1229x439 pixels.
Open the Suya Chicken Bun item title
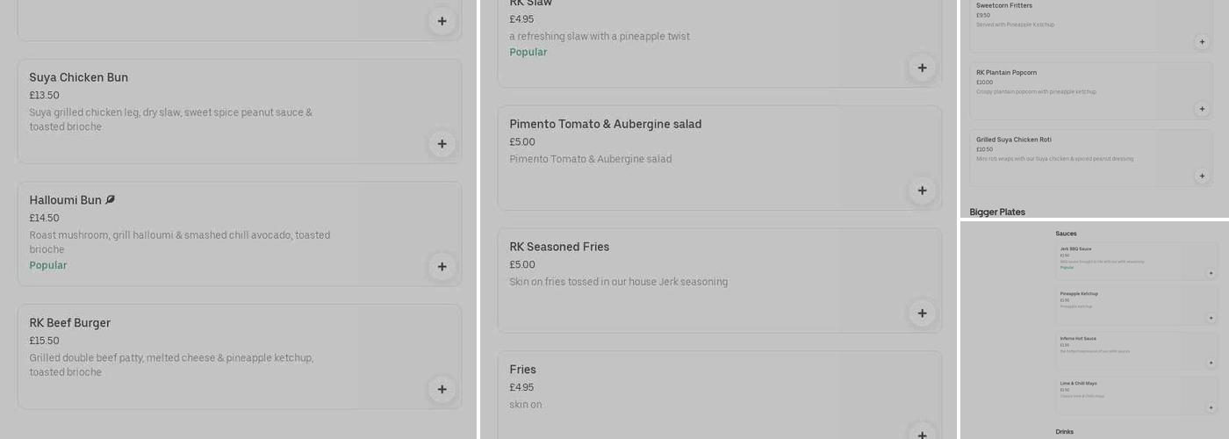(x=79, y=77)
